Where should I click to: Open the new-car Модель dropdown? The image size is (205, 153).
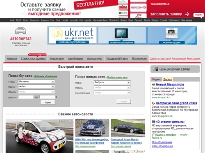pos(112,87)
